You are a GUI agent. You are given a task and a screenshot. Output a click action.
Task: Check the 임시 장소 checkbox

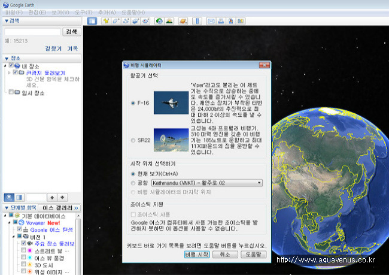click(x=11, y=92)
